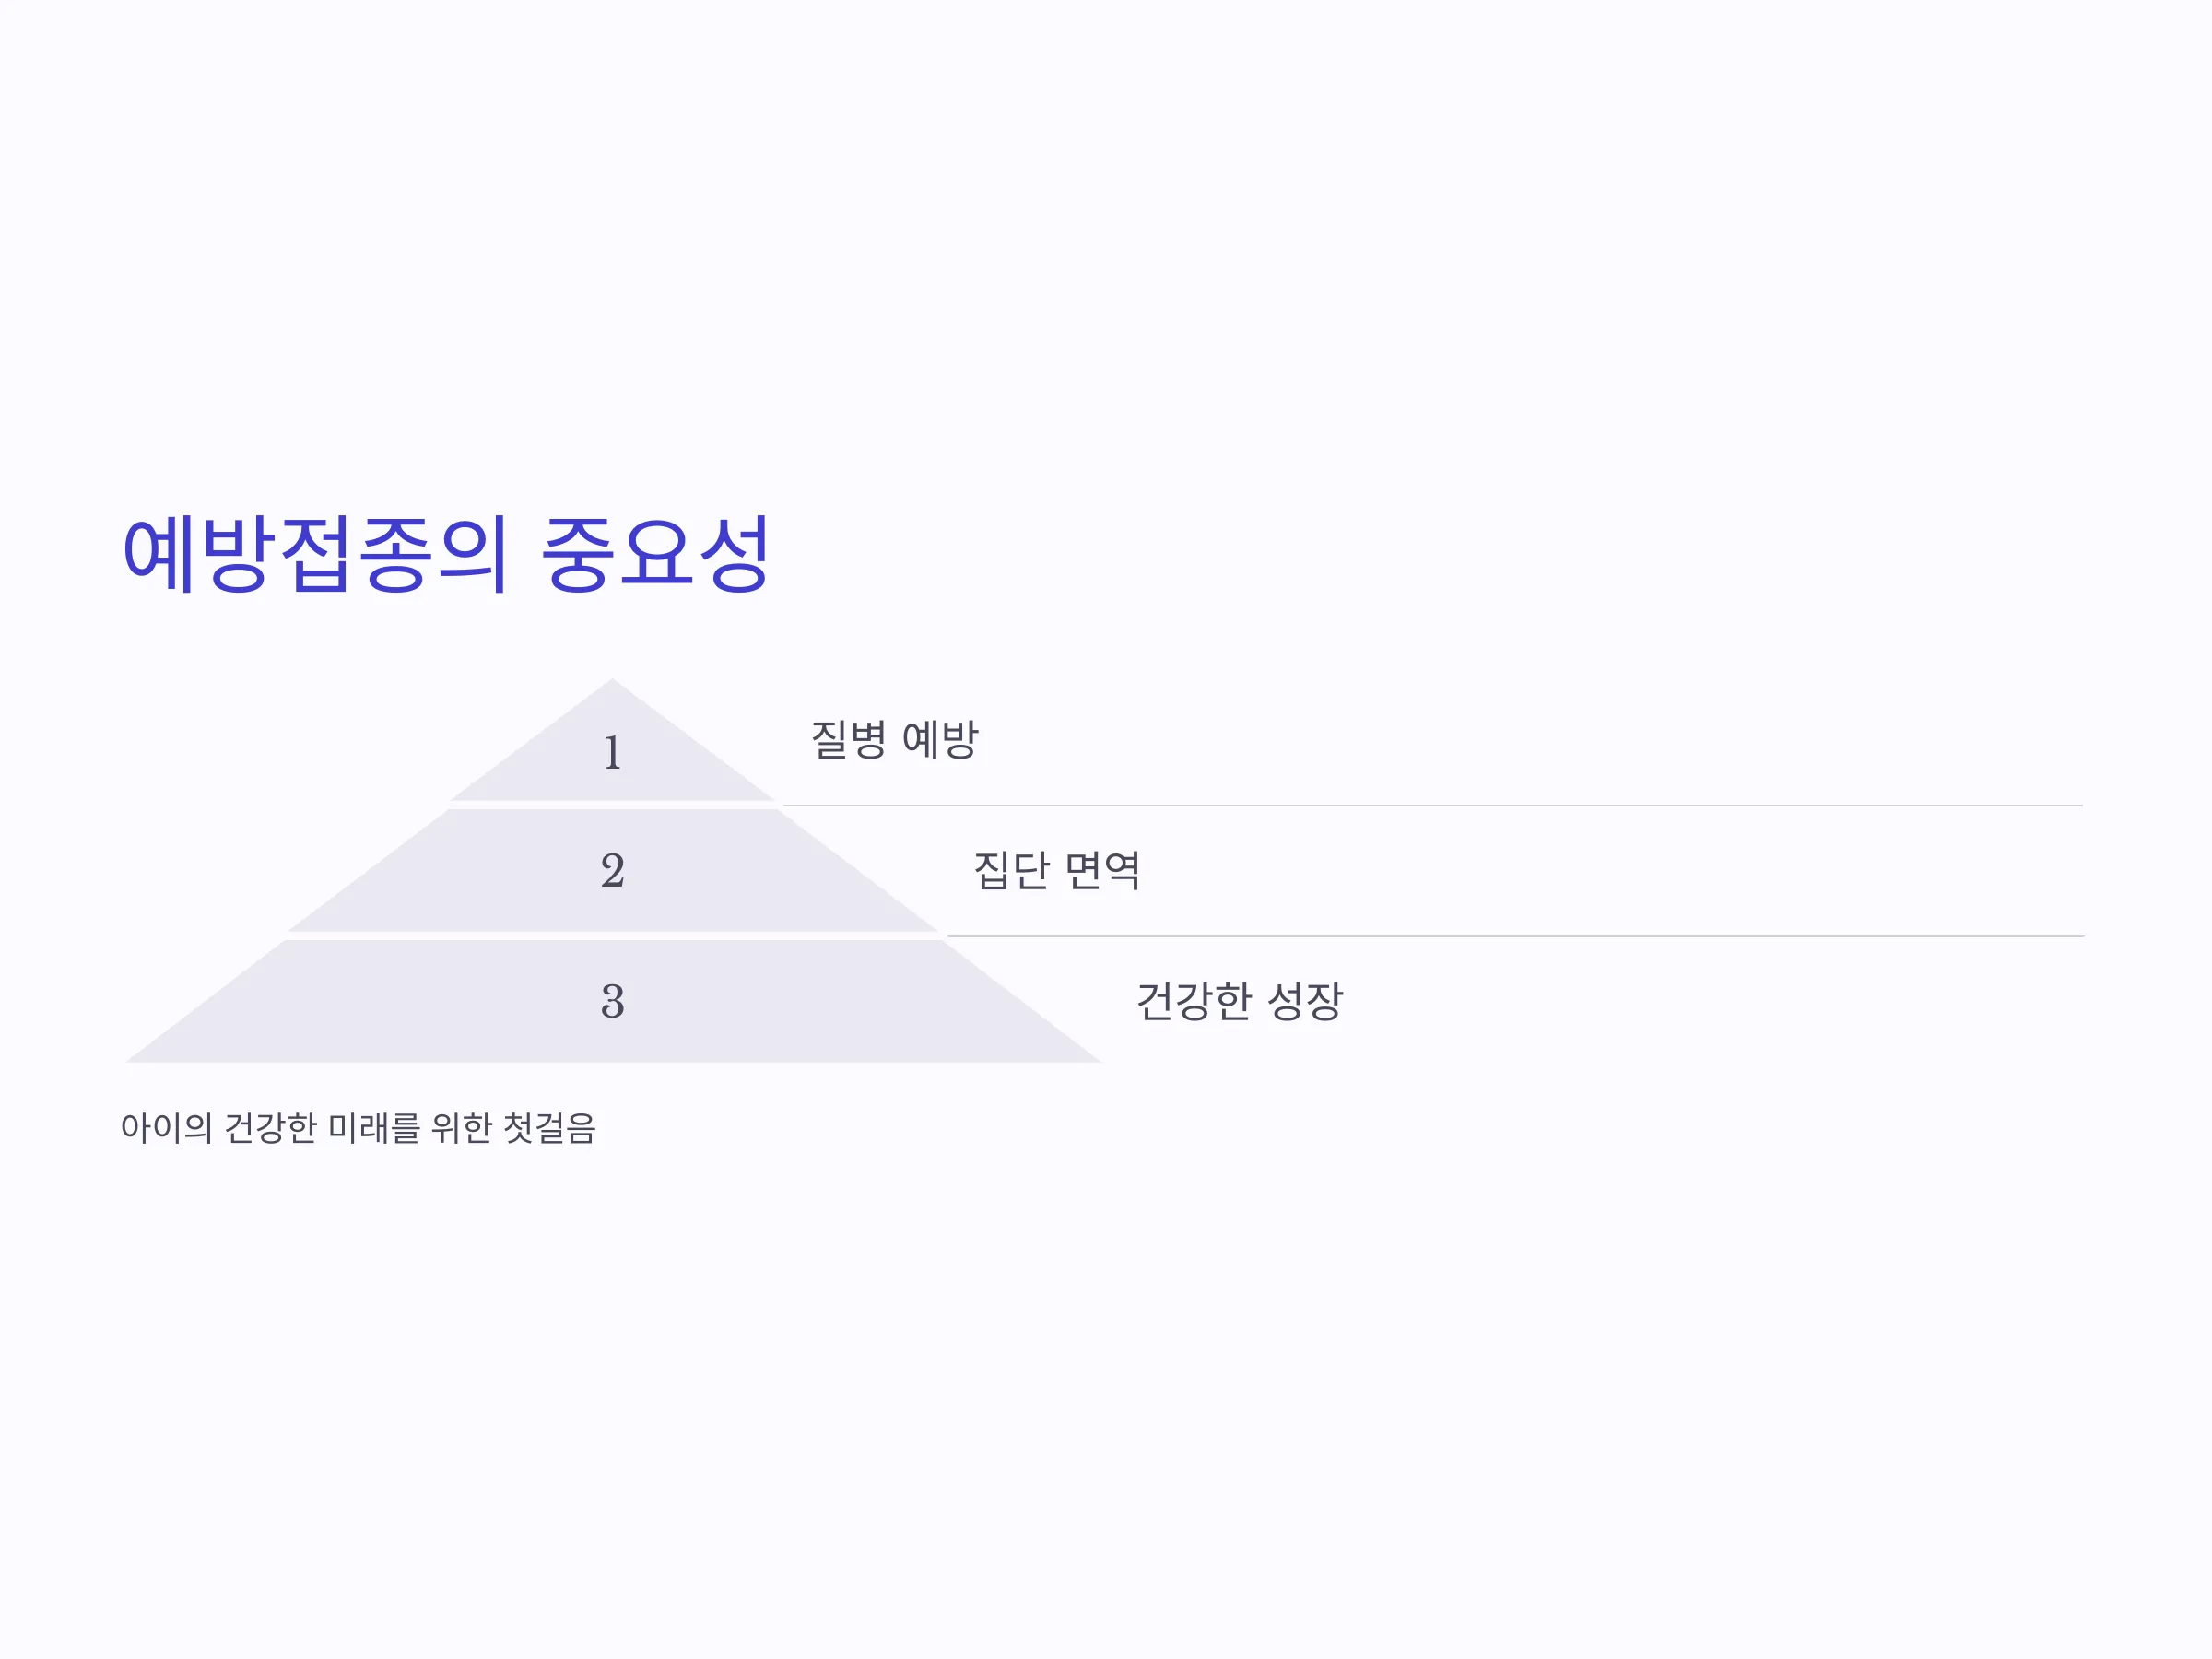
Task: Click the divider line below 질병 예방
Action: (1432, 805)
